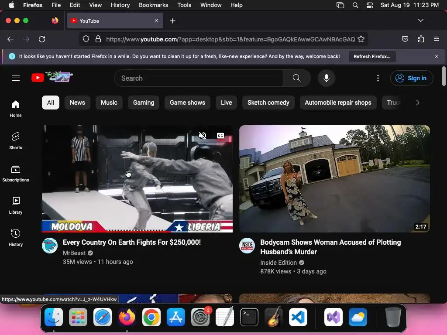
Task: Click the Refresh Firefox… button
Action: point(372,56)
